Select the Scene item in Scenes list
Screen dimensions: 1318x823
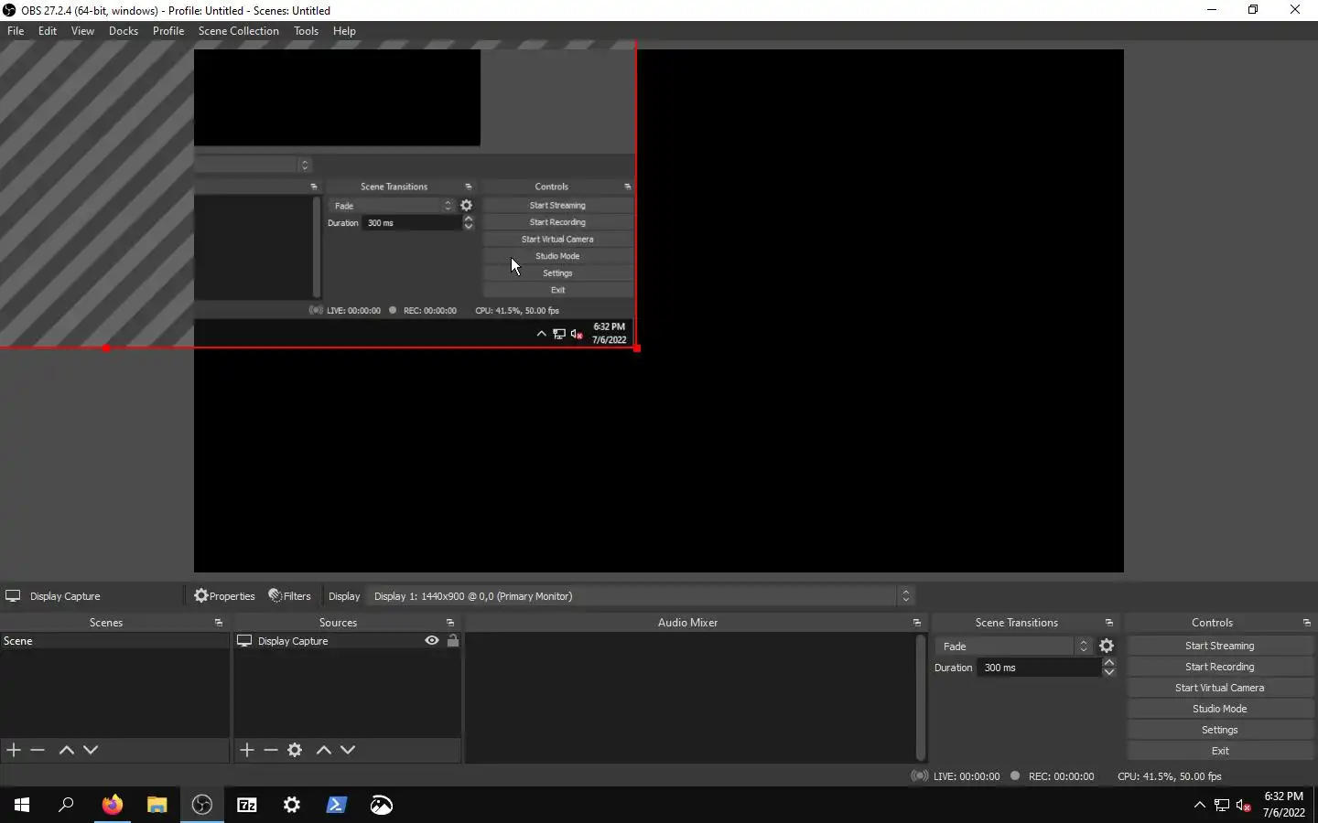point(114,641)
